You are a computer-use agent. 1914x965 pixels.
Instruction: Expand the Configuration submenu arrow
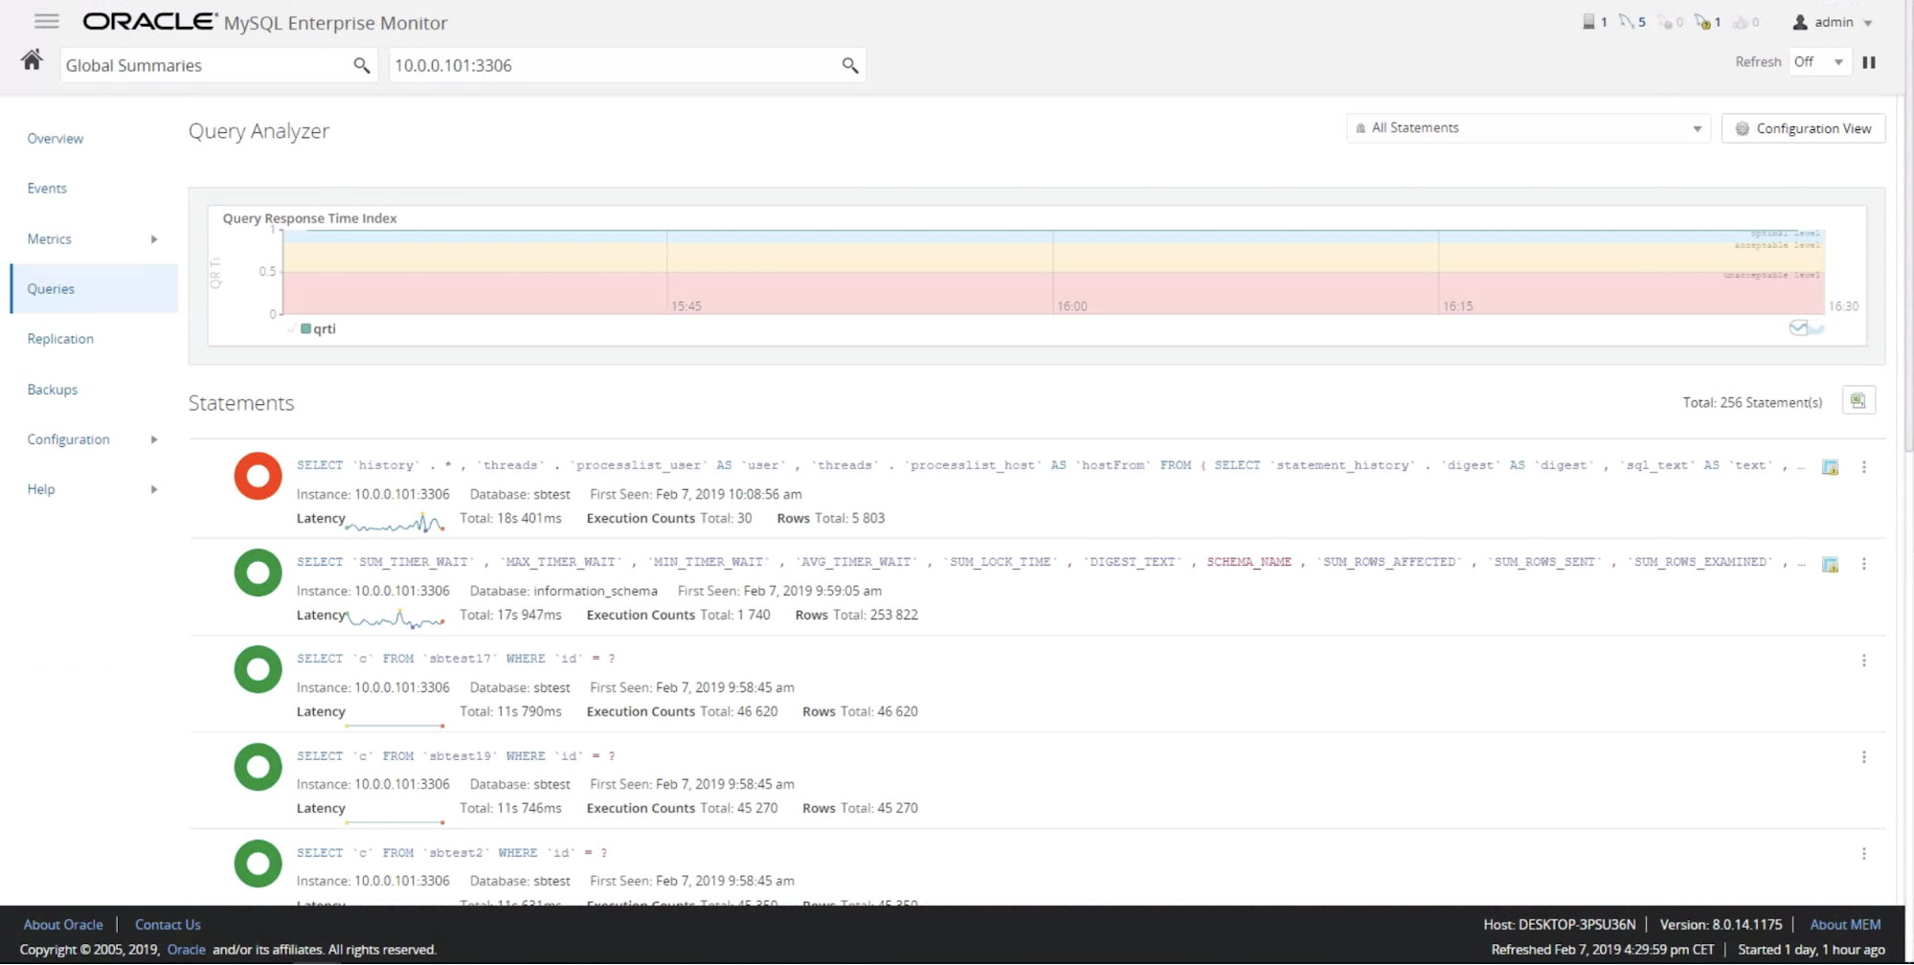click(x=154, y=439)
